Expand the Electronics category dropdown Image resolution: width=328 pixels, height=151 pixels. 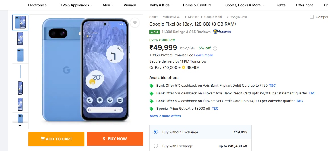coord(39,5)
